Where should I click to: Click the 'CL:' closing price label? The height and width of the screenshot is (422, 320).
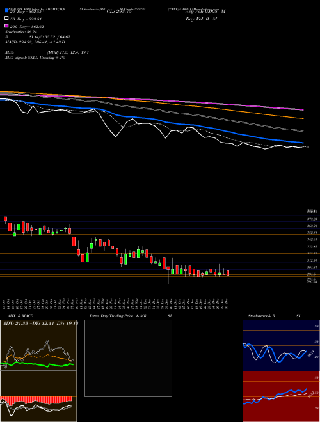[119, 12]
